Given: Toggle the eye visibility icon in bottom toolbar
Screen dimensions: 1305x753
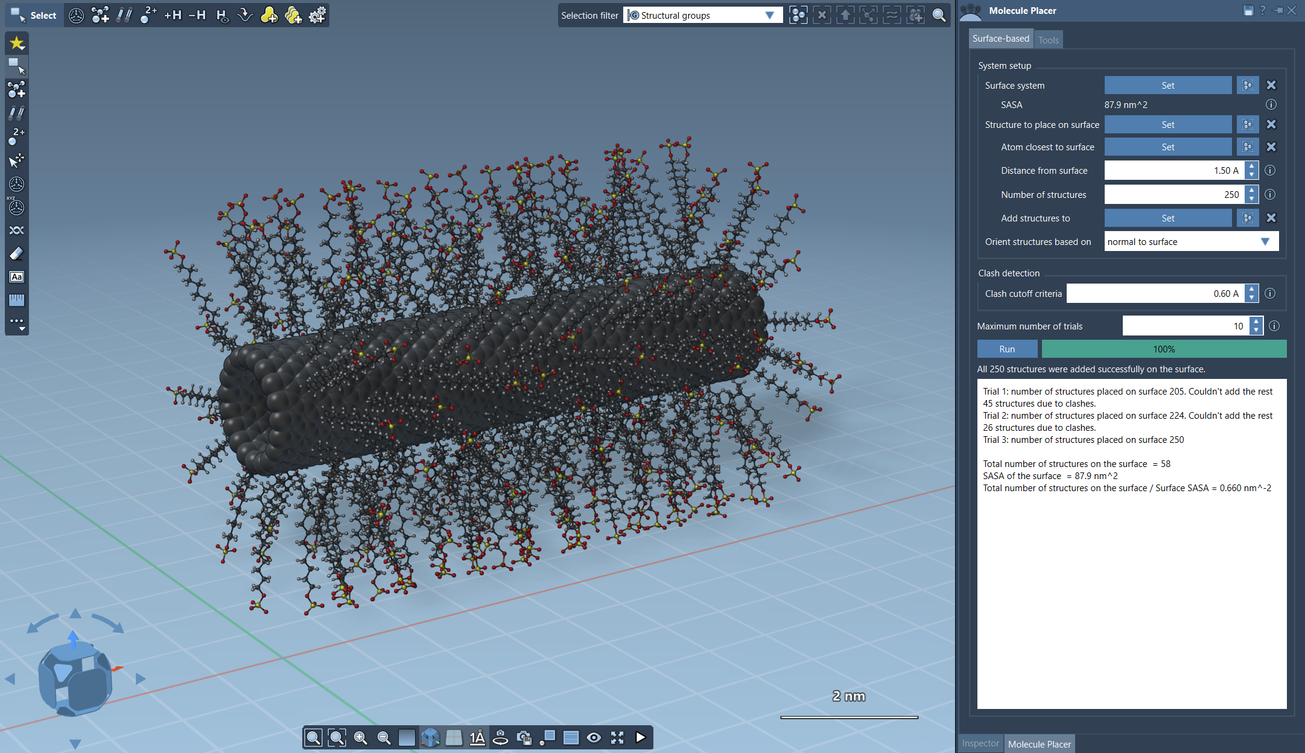Looking at the screenshot, I should click(x=594, y=737).
